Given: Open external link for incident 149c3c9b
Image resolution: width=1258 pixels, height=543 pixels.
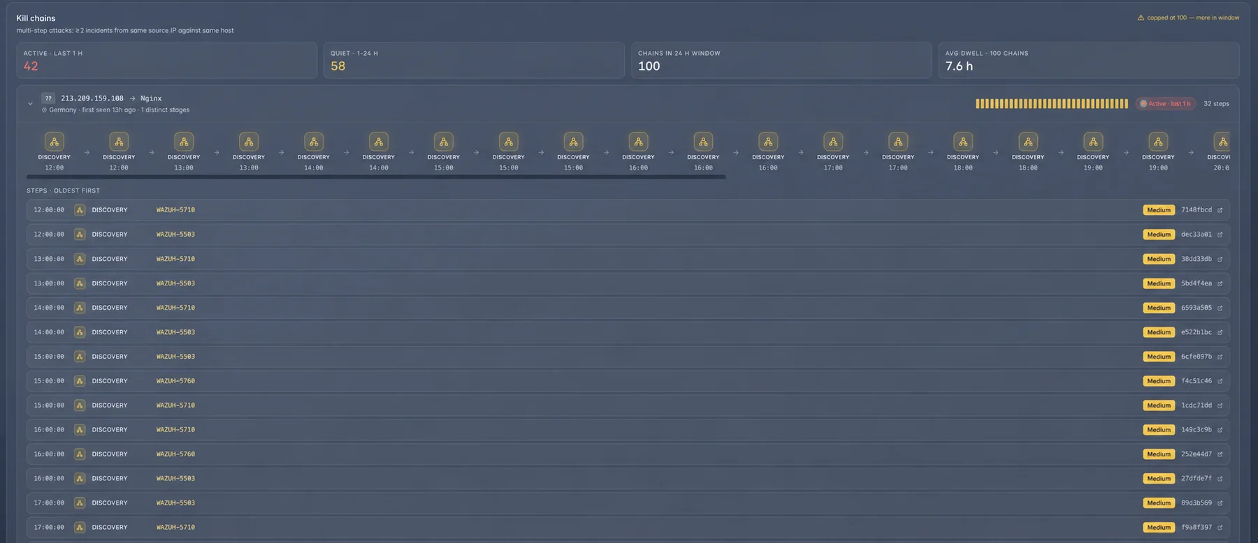Looking at the screenshot, I should coord(1220,430).
